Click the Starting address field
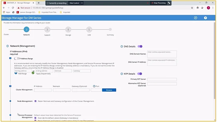Viewport: 217px width, 122px height. 23,71
